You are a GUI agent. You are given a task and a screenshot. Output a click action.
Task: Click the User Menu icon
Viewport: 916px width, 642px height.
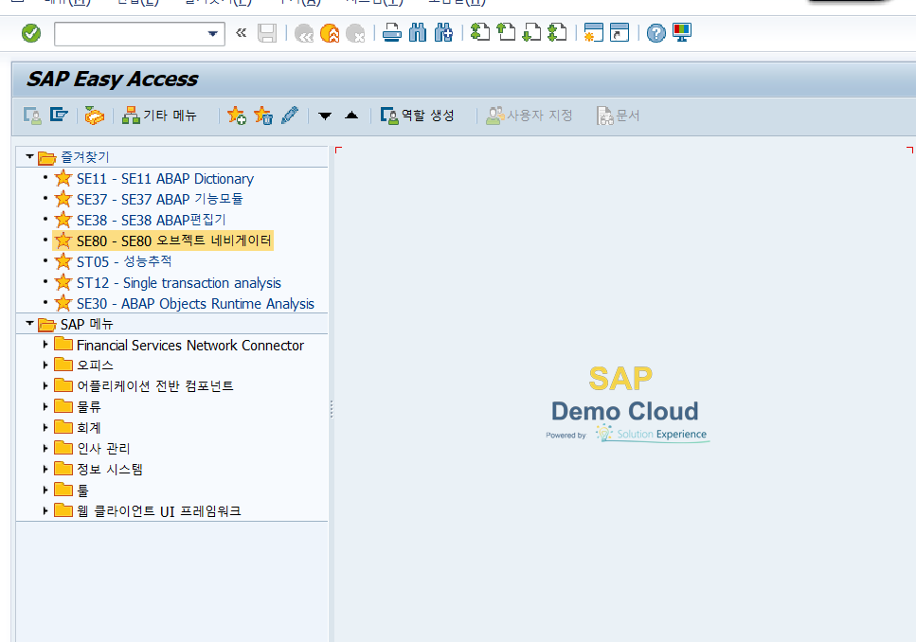32,116
